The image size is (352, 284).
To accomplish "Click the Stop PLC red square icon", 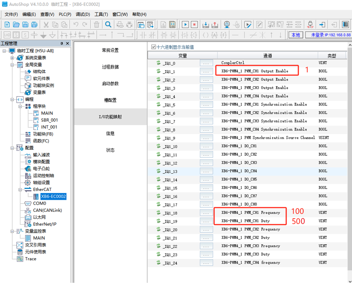I will (194, 24).
